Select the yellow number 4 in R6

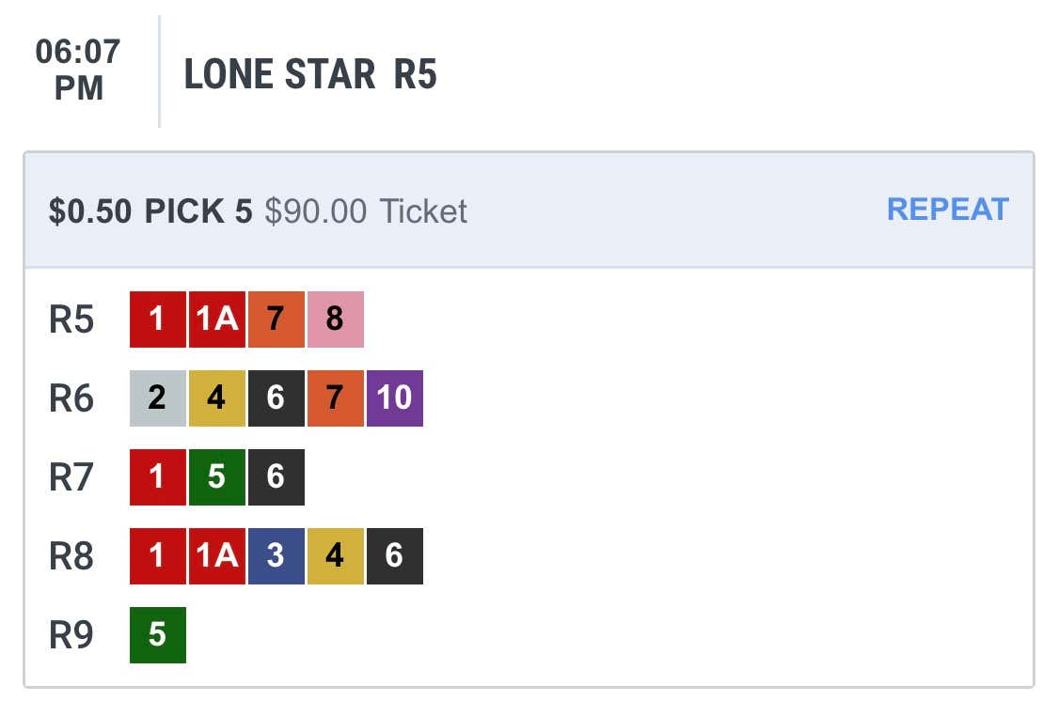coord(217,398)
